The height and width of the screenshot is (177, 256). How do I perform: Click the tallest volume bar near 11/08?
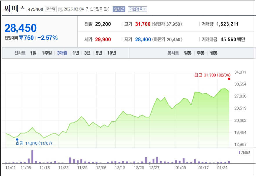(32, 157)
